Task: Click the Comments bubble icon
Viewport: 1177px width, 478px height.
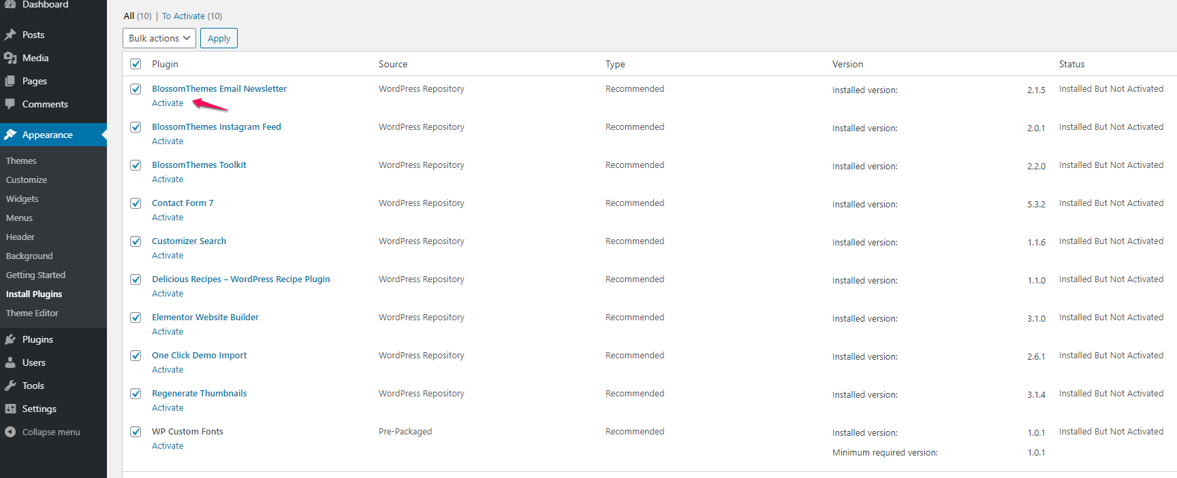Action: coord(10,104)
